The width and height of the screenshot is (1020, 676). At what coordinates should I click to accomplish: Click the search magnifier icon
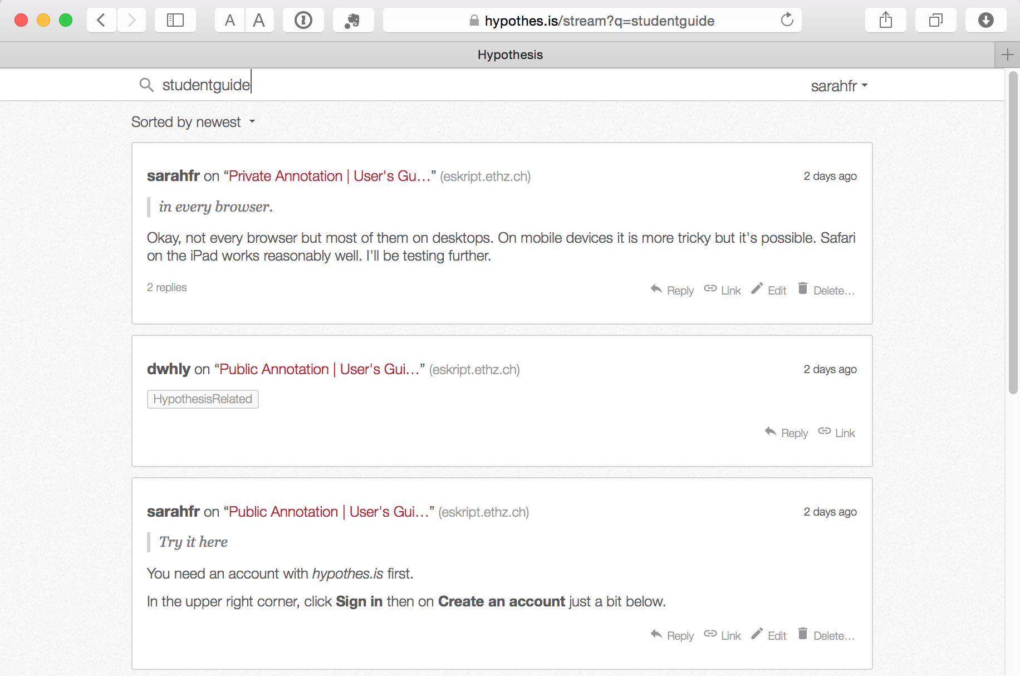146,85
